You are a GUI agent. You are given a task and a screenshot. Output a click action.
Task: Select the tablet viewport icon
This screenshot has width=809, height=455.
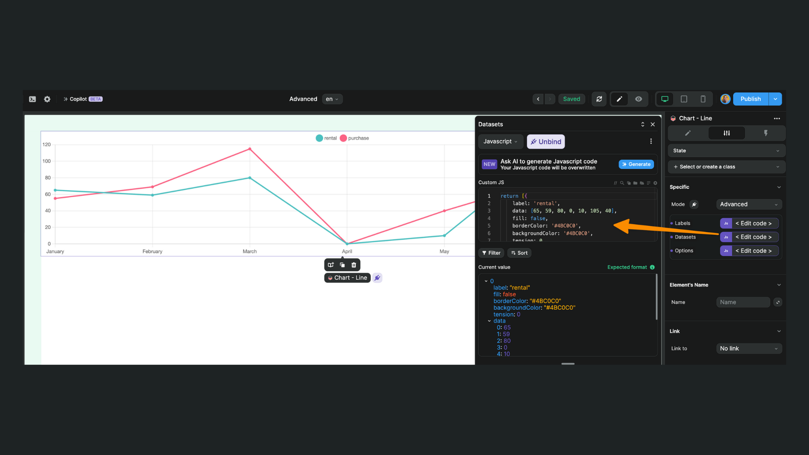click(x=683, y=99)
